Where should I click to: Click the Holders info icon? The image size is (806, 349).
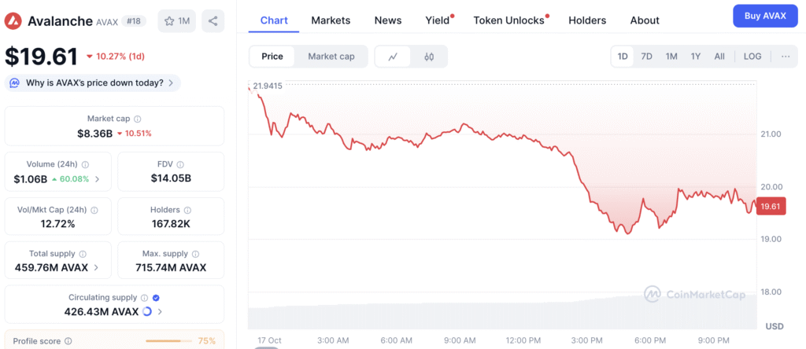point(187,210)
